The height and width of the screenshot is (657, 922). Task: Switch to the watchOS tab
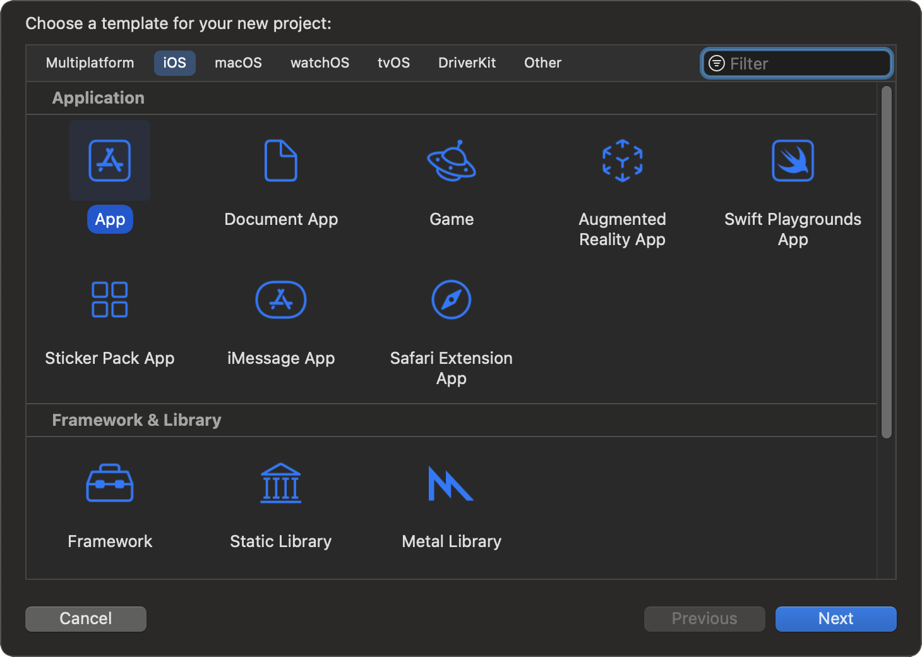click(320, 63)
